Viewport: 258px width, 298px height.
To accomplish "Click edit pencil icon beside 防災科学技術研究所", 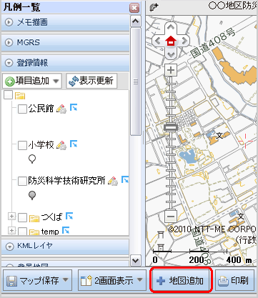I will (113, 181).
